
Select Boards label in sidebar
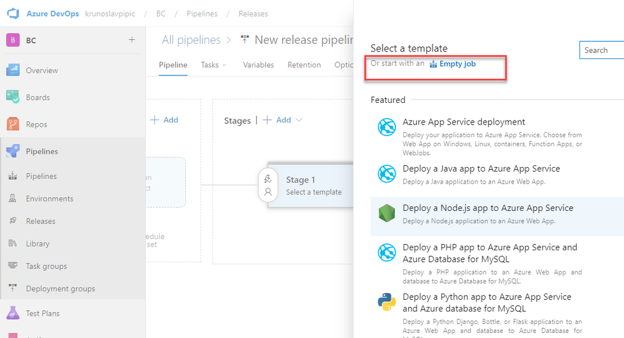(x=38, y=97)
